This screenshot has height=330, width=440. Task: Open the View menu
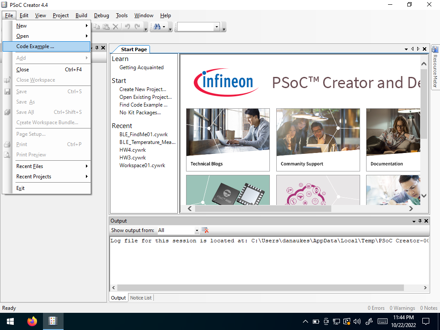(40, 15)
